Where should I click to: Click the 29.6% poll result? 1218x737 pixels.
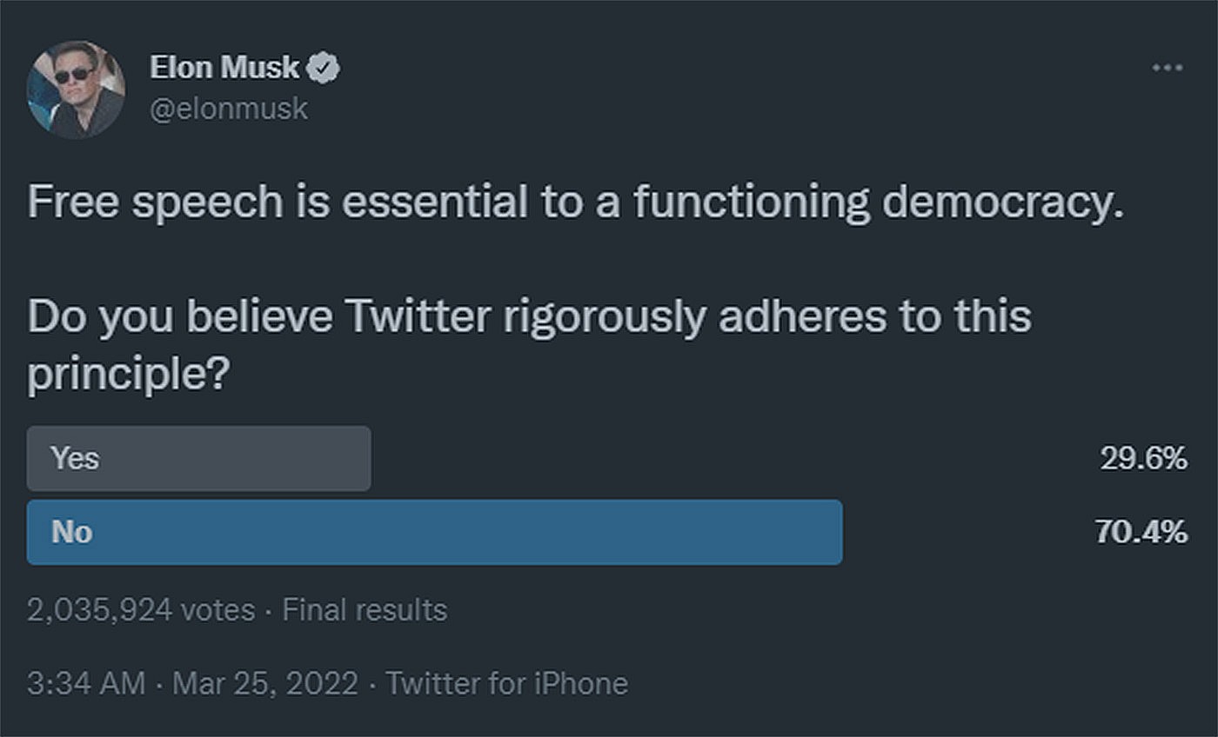[x=1143, y=458]
